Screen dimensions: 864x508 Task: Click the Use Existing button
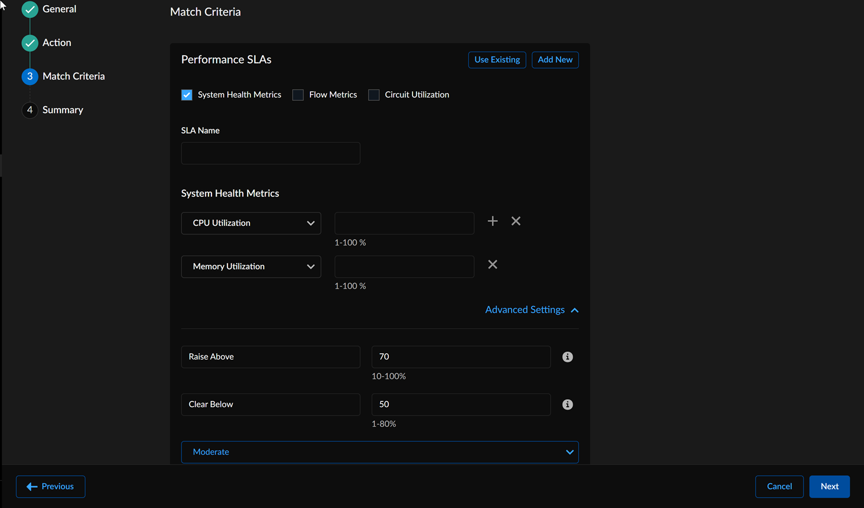point(497,60)
